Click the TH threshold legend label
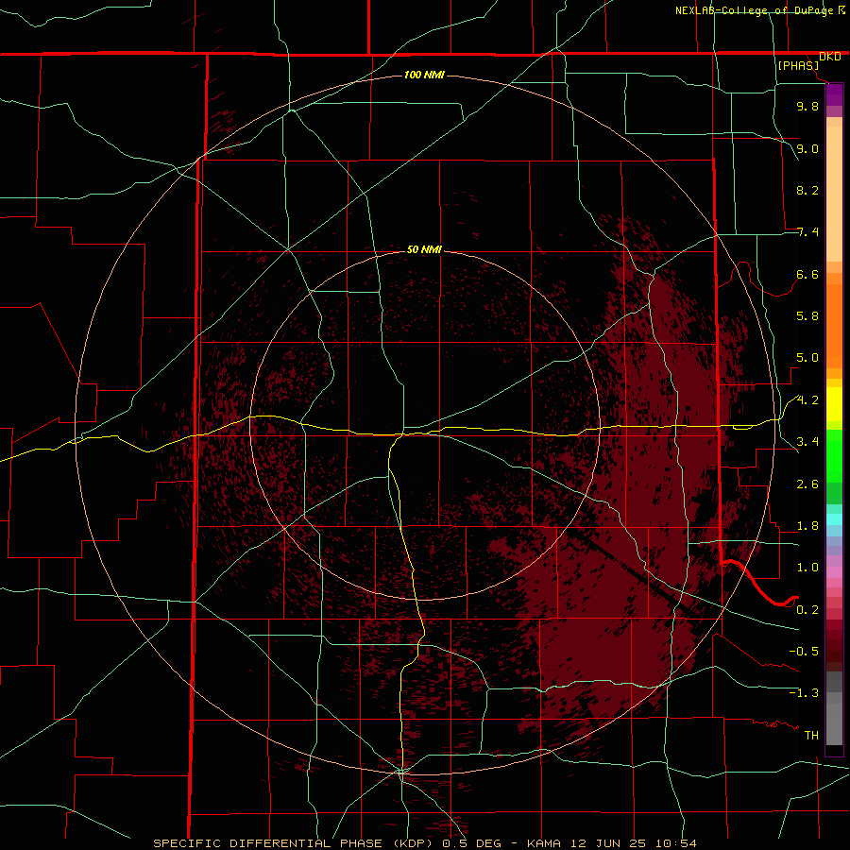Viewport: 850px width, 850px height. coord(811,736)
